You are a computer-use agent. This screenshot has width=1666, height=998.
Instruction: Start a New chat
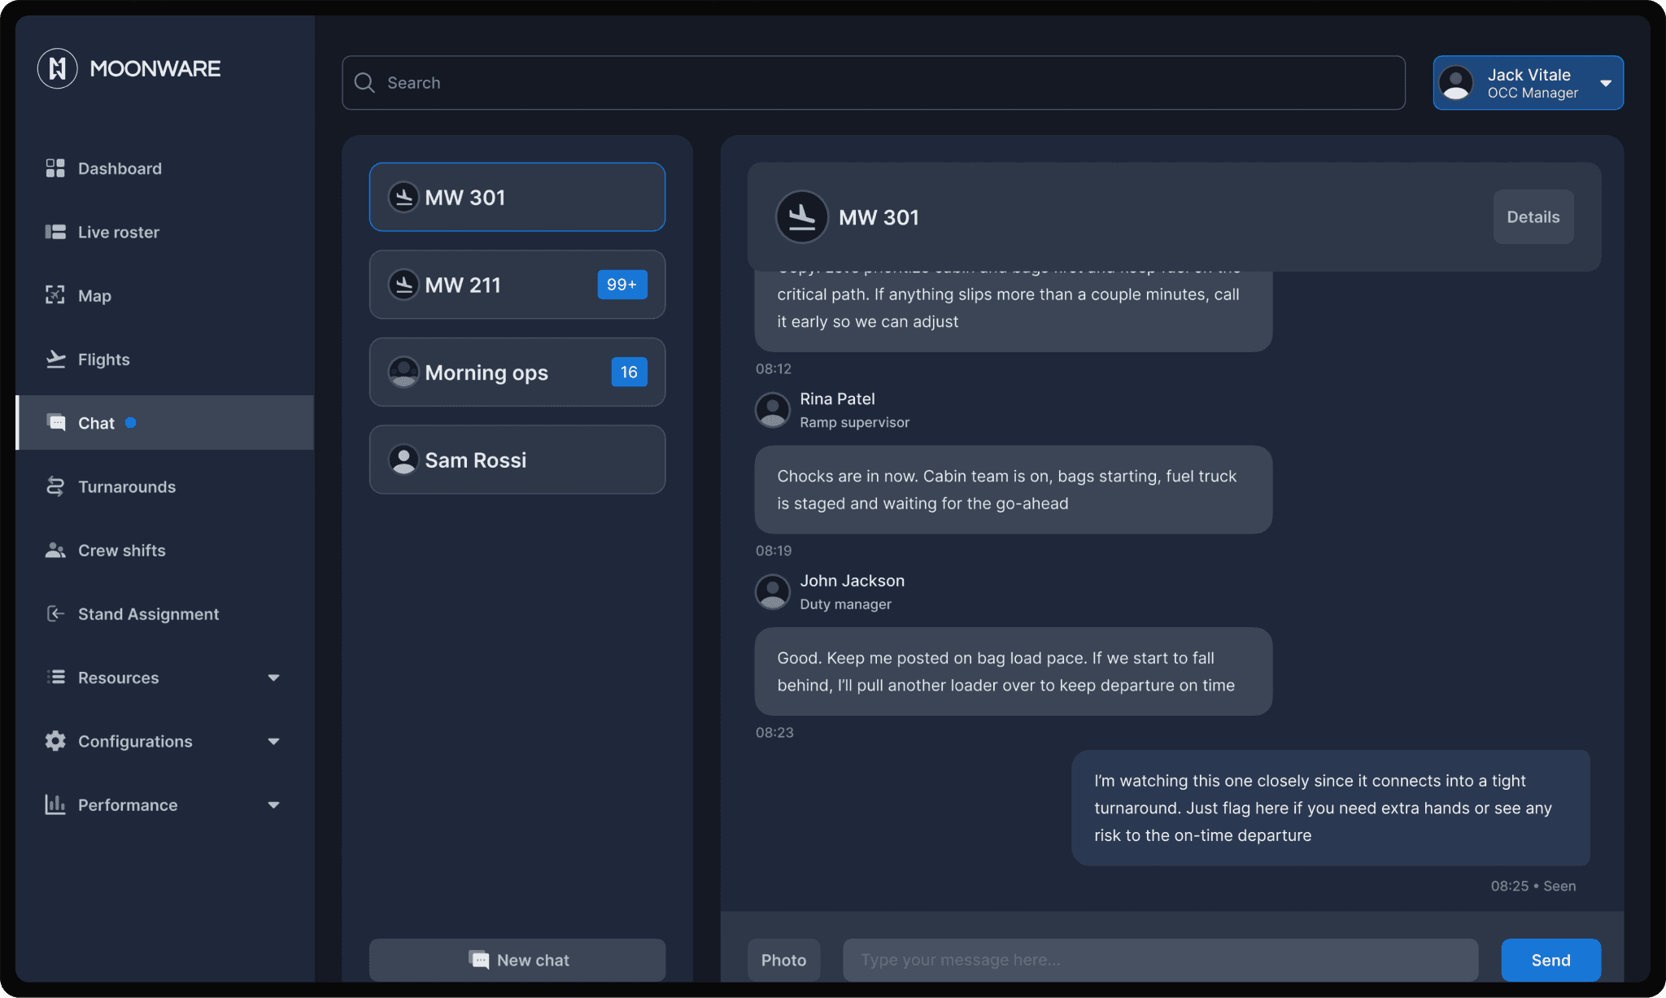pyautogui.click(x=517, y=960)
